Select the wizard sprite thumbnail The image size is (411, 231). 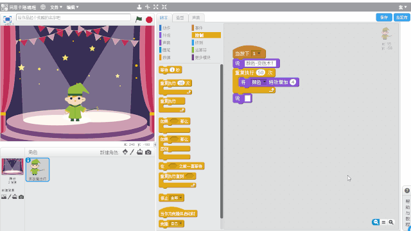37,169
